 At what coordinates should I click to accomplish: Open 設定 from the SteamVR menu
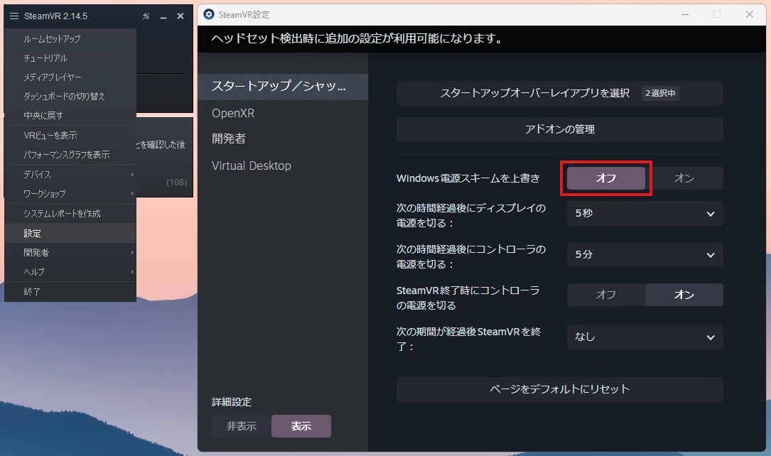point(70,234)
